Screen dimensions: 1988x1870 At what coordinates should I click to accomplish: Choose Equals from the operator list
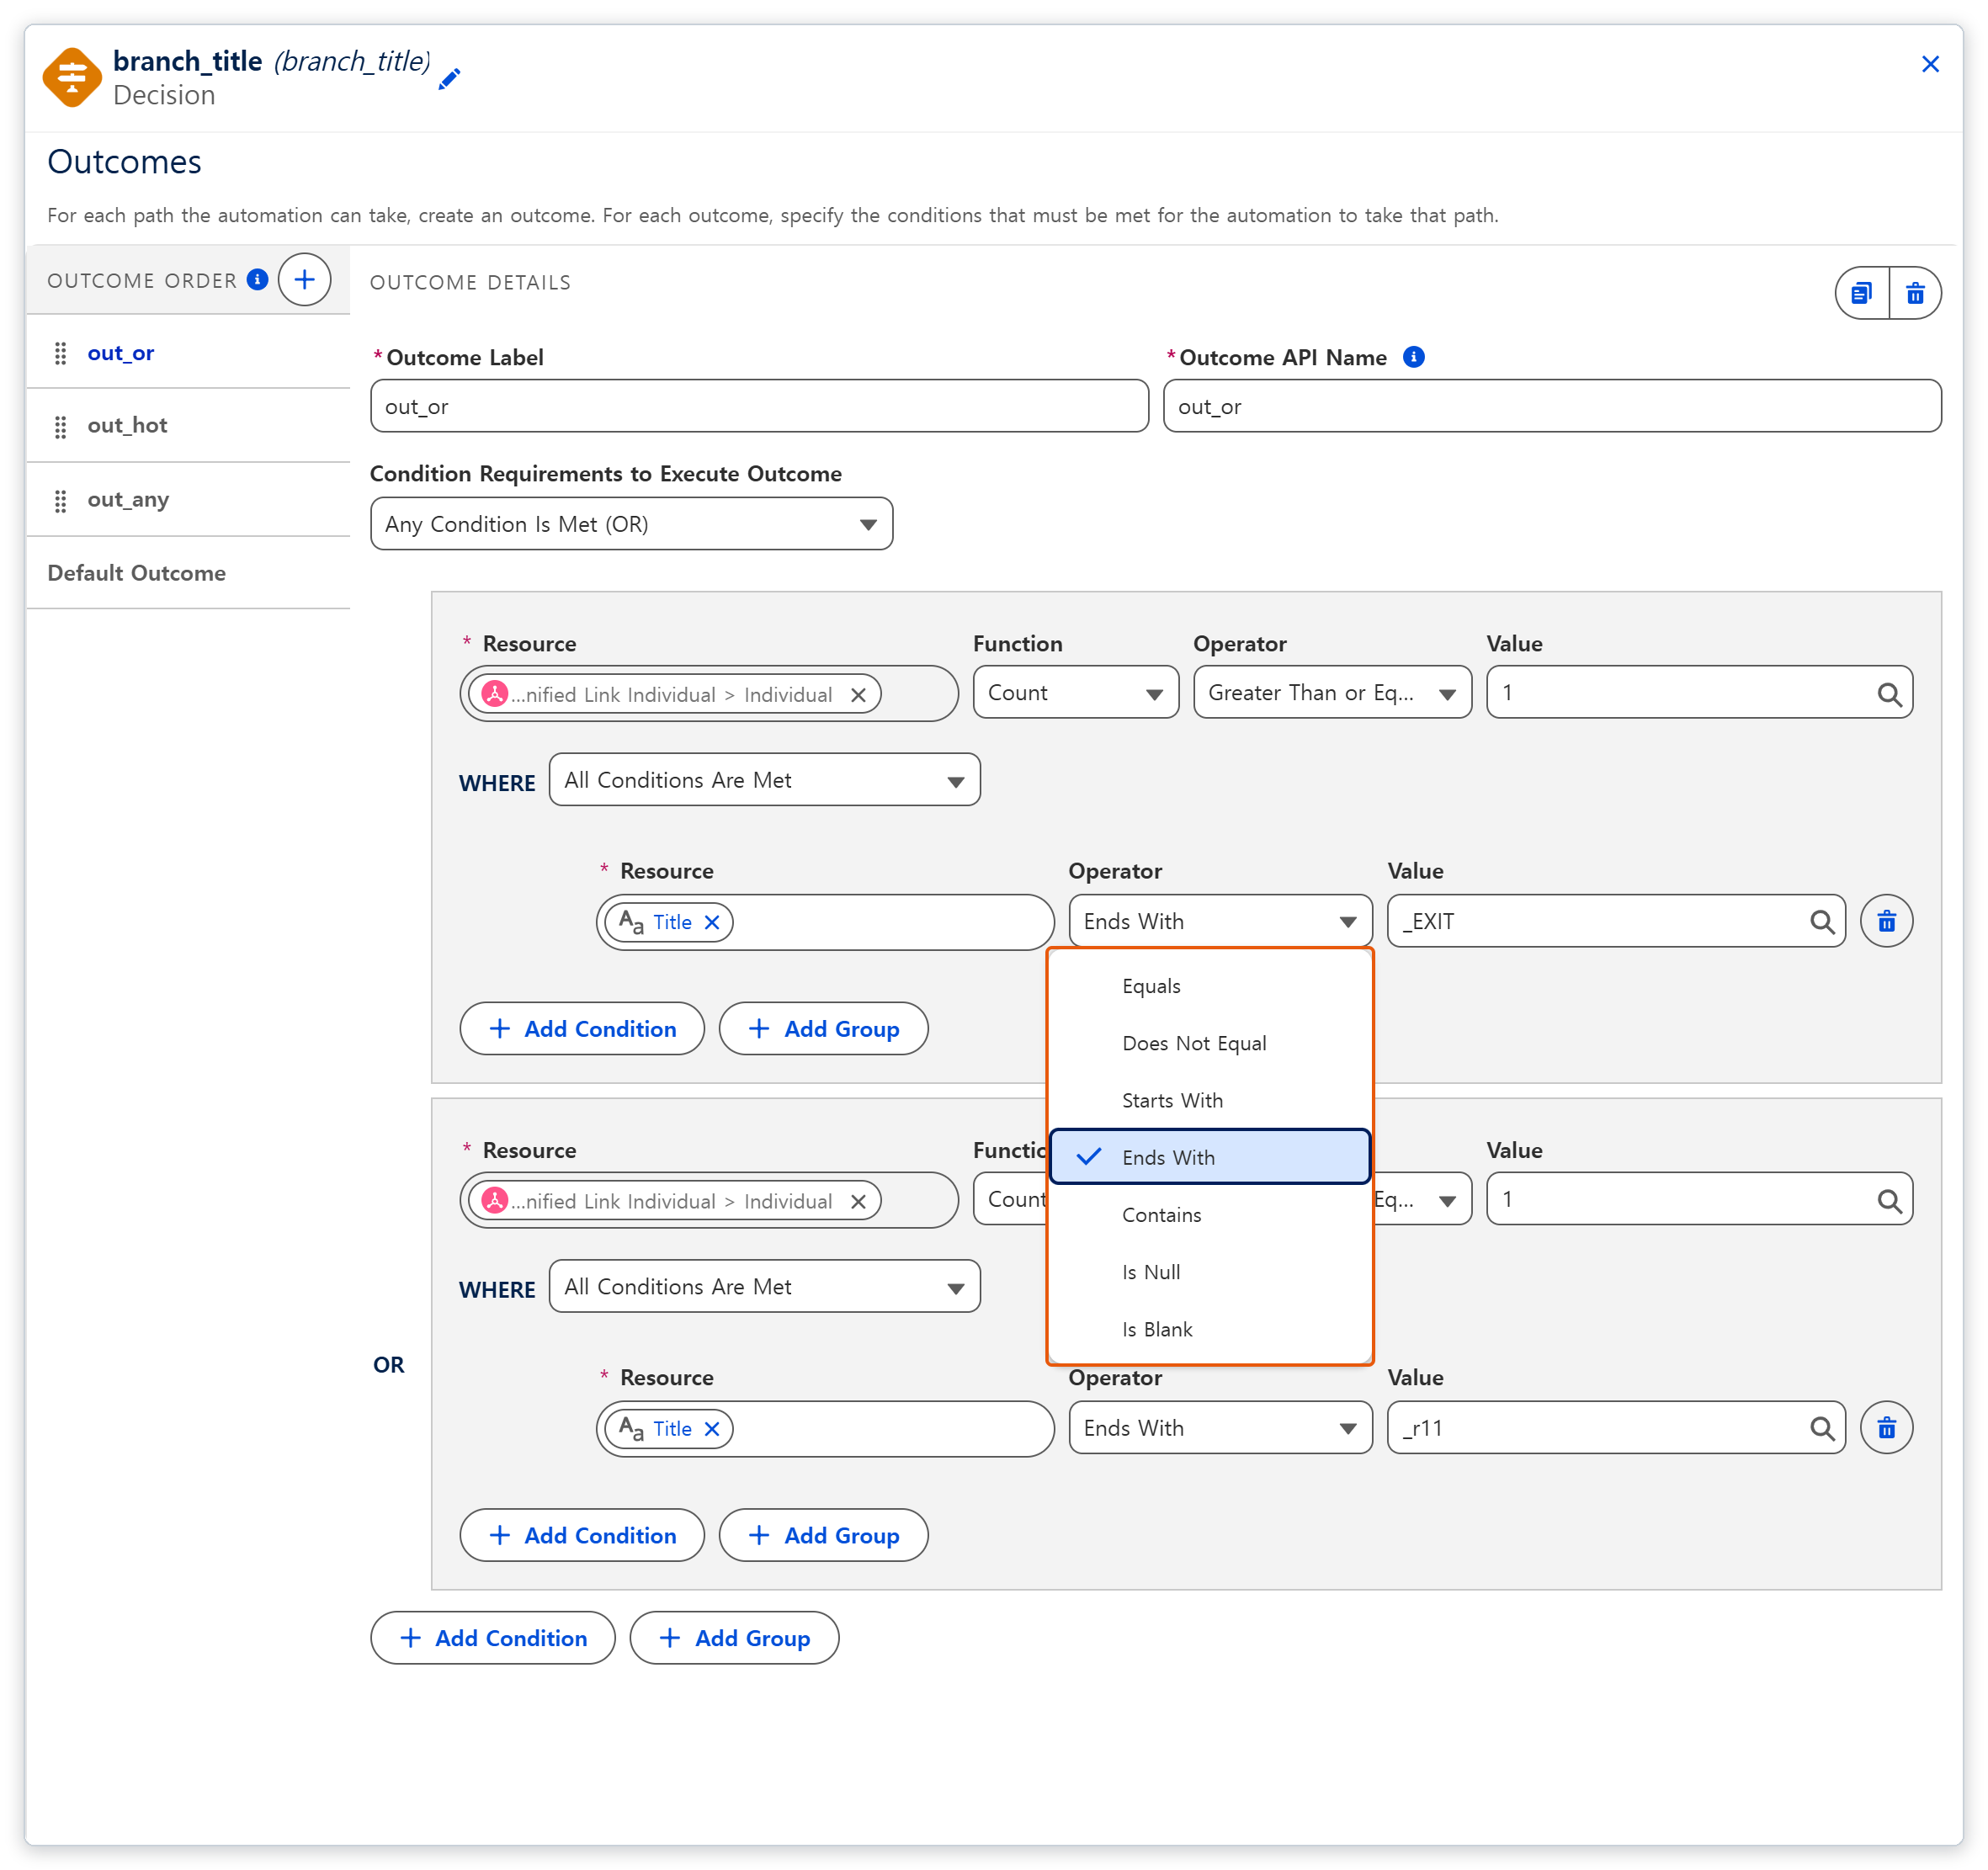tap(1210, 986)
